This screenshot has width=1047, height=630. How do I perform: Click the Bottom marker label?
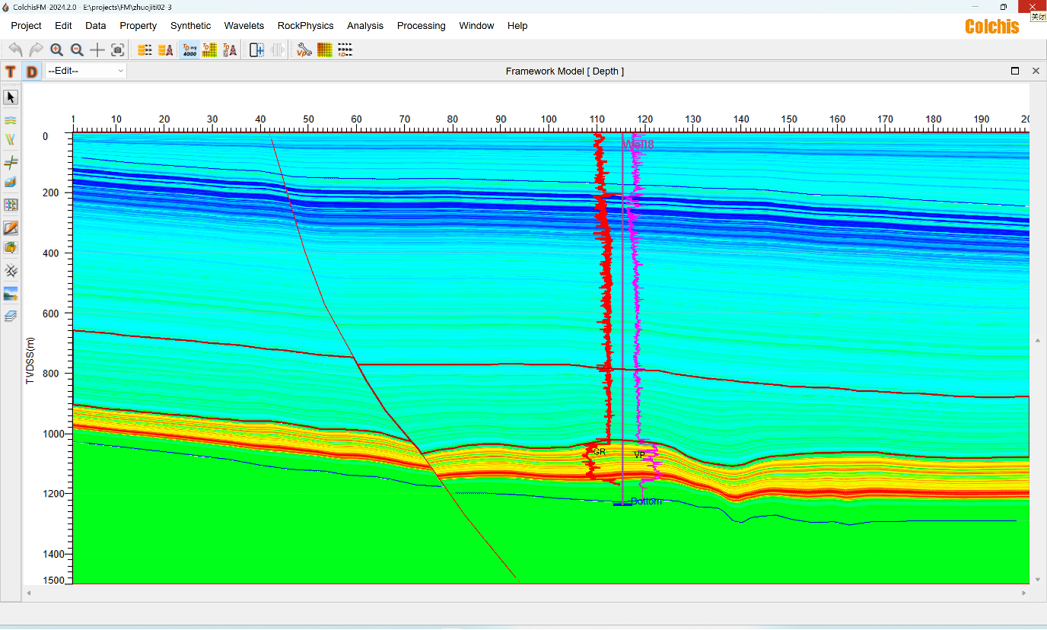coord(647,501)
